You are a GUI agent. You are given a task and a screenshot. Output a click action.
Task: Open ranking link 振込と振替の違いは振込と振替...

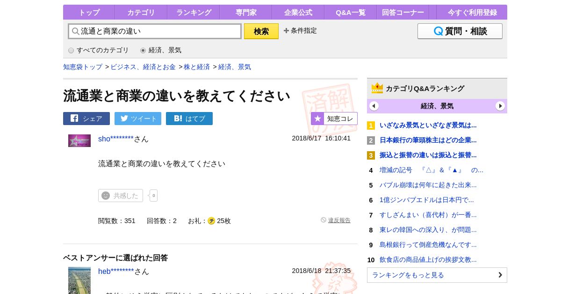tap(428, 155)
